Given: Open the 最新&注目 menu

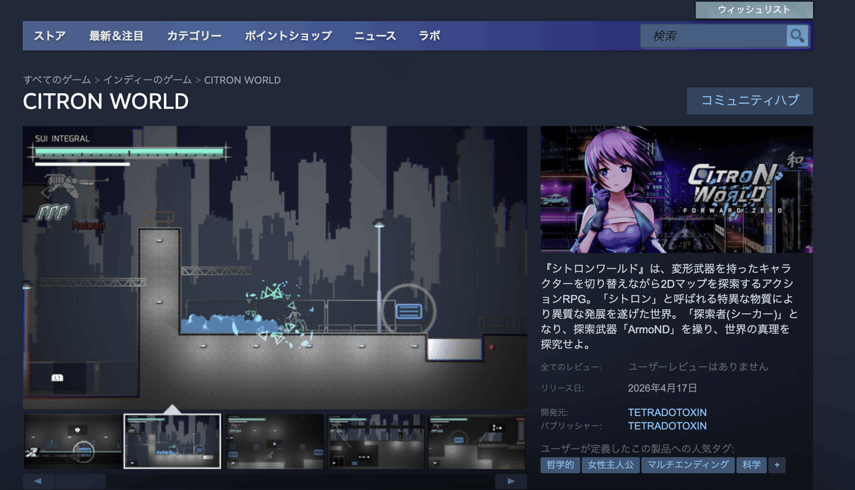Looking at the screenshot, I should pos(116,36).
